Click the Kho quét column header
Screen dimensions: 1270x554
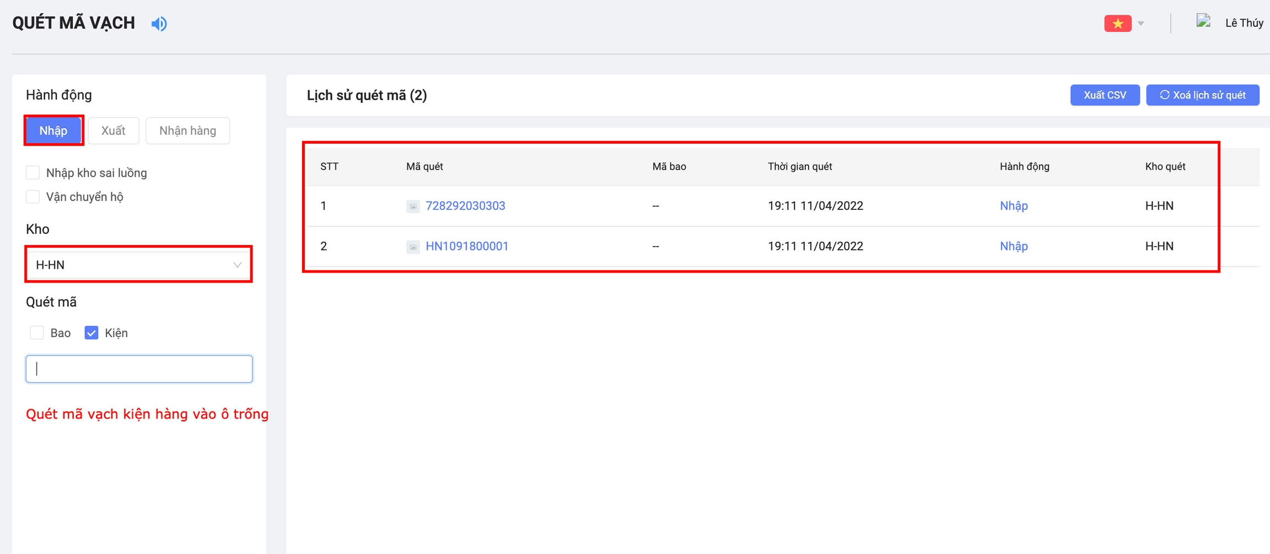(x=1165, y=166)
